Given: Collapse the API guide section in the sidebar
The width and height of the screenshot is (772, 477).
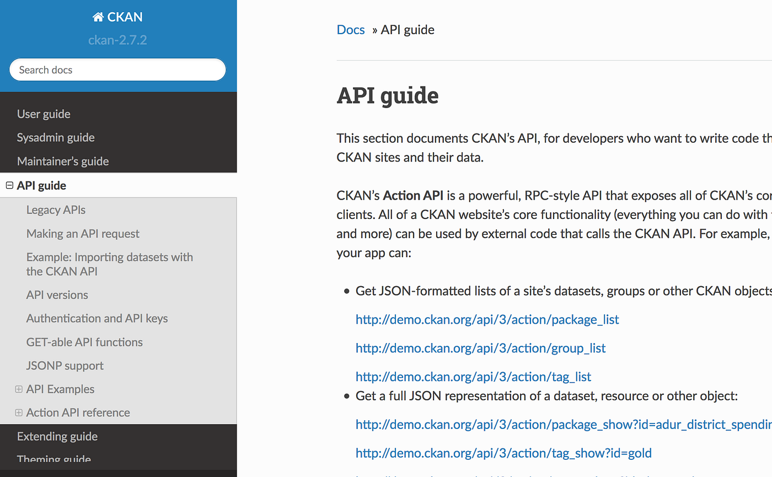Looking at the screenshot, I should (x=9, y=185).
